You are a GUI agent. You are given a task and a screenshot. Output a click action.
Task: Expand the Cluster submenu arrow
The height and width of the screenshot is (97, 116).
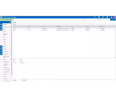click(10, 59)
